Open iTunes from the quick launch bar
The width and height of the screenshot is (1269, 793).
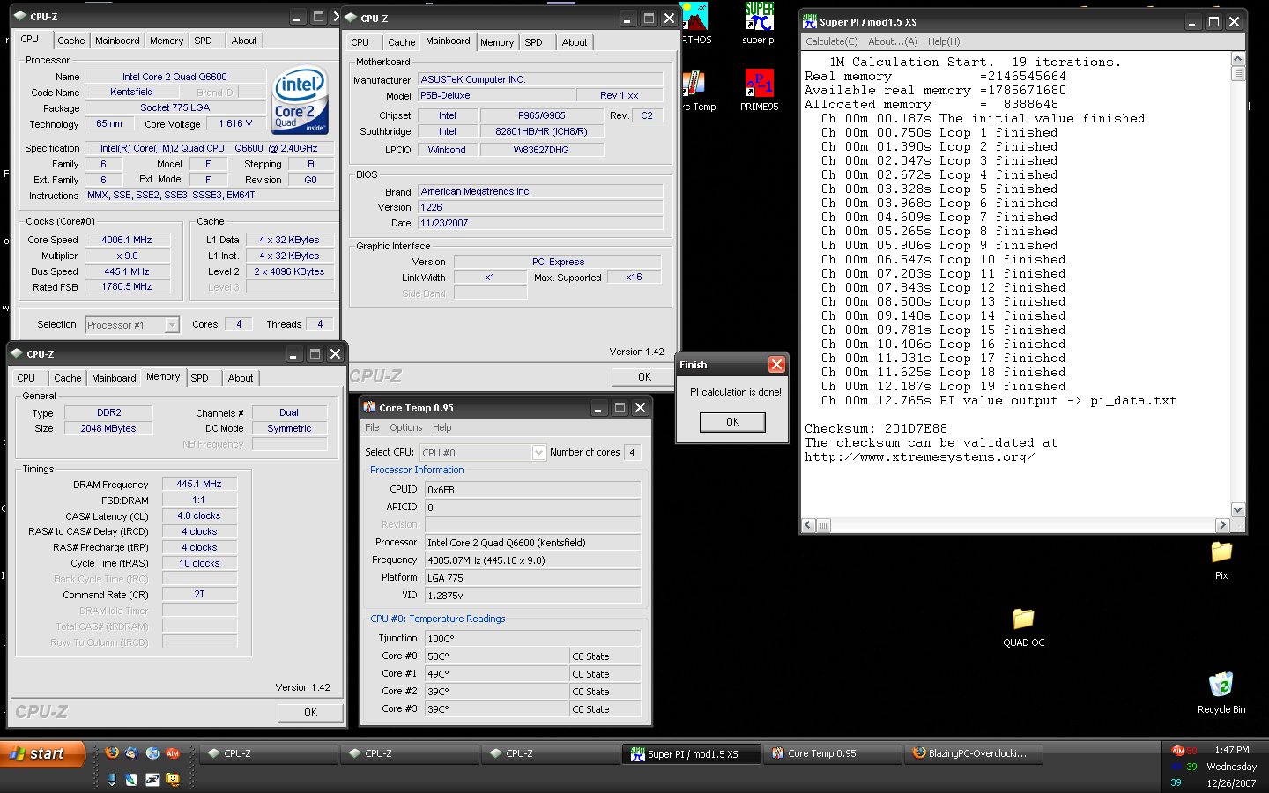click(152, 752)
